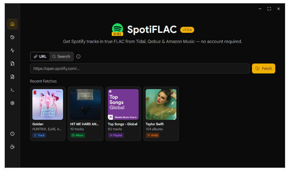This screenshot has height=171, width=288.
Task: Switch to the Search tab
Action: pos(61,56)
